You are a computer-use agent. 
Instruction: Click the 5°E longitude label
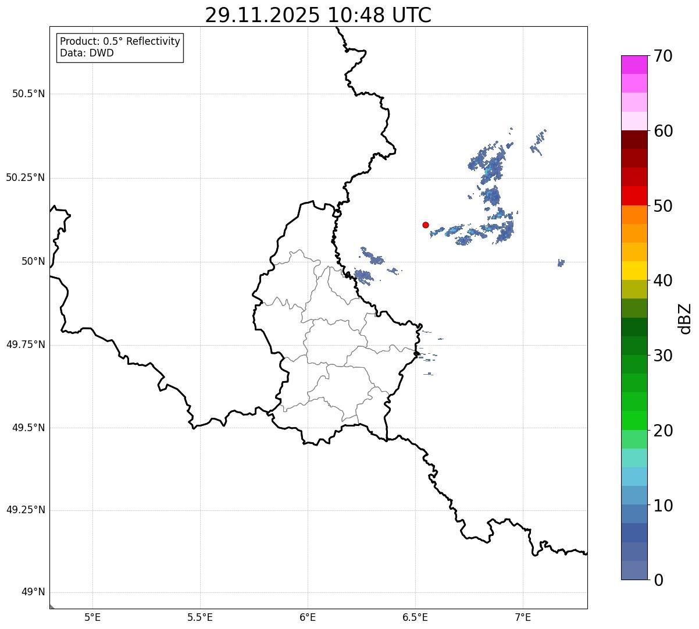pos(92,617)
